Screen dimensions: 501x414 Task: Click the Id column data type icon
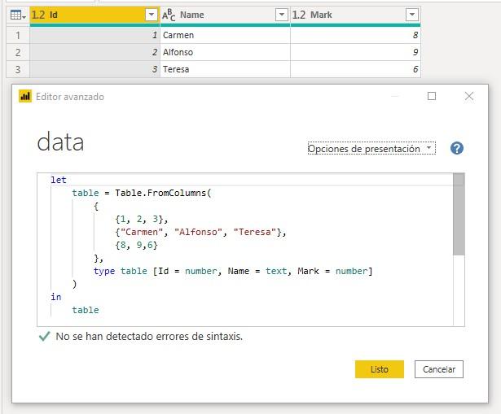(38, 15)
